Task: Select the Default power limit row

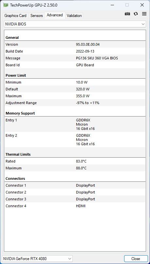Action: pyautogui.click(x=75, y=89)
